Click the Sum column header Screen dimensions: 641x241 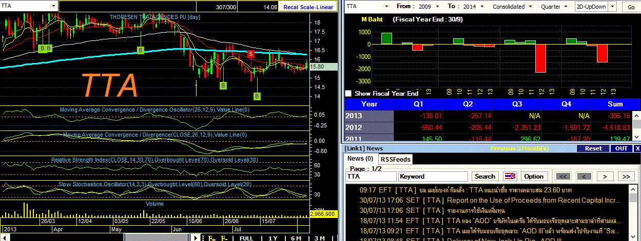(615, 104)
